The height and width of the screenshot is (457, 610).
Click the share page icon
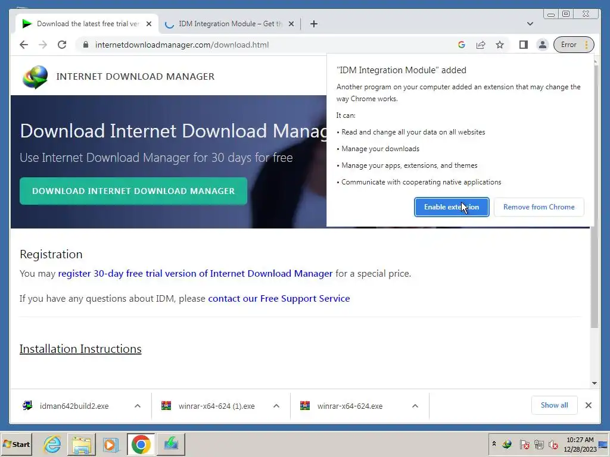pyautogui.click(x=481, y=45)
